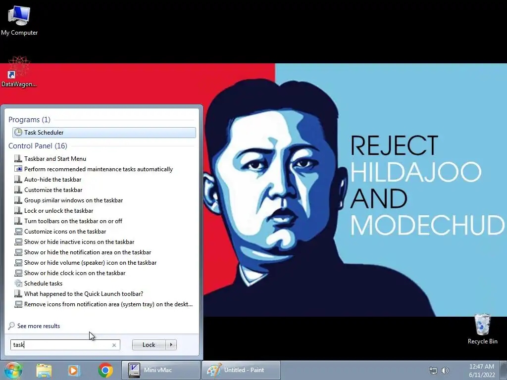The height and width of the screenshot is (380, 507).
Task: Open Show or hide the notification area result
Action: [87, 252]
